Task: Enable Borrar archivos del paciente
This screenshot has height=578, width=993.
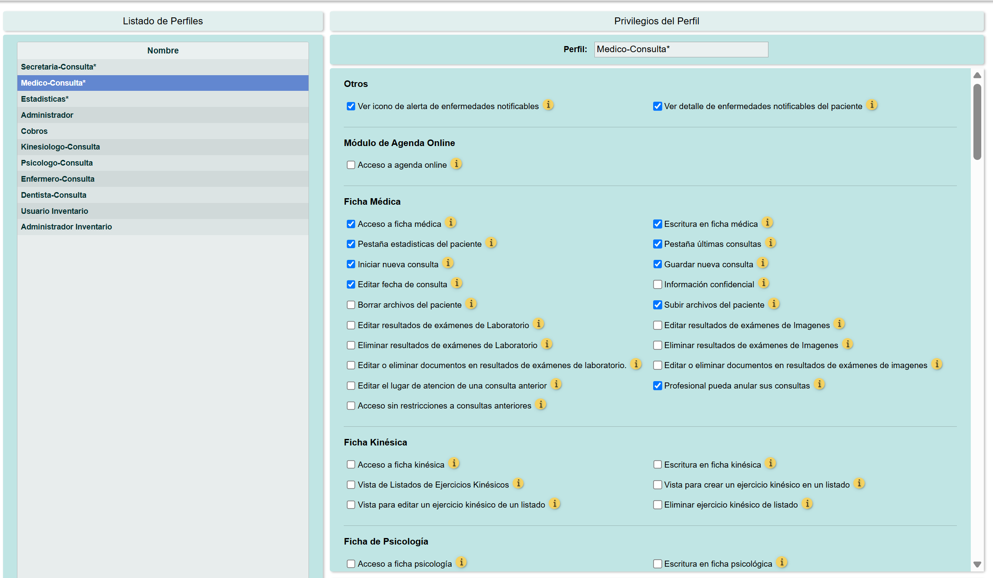Action: pos(351,305)
